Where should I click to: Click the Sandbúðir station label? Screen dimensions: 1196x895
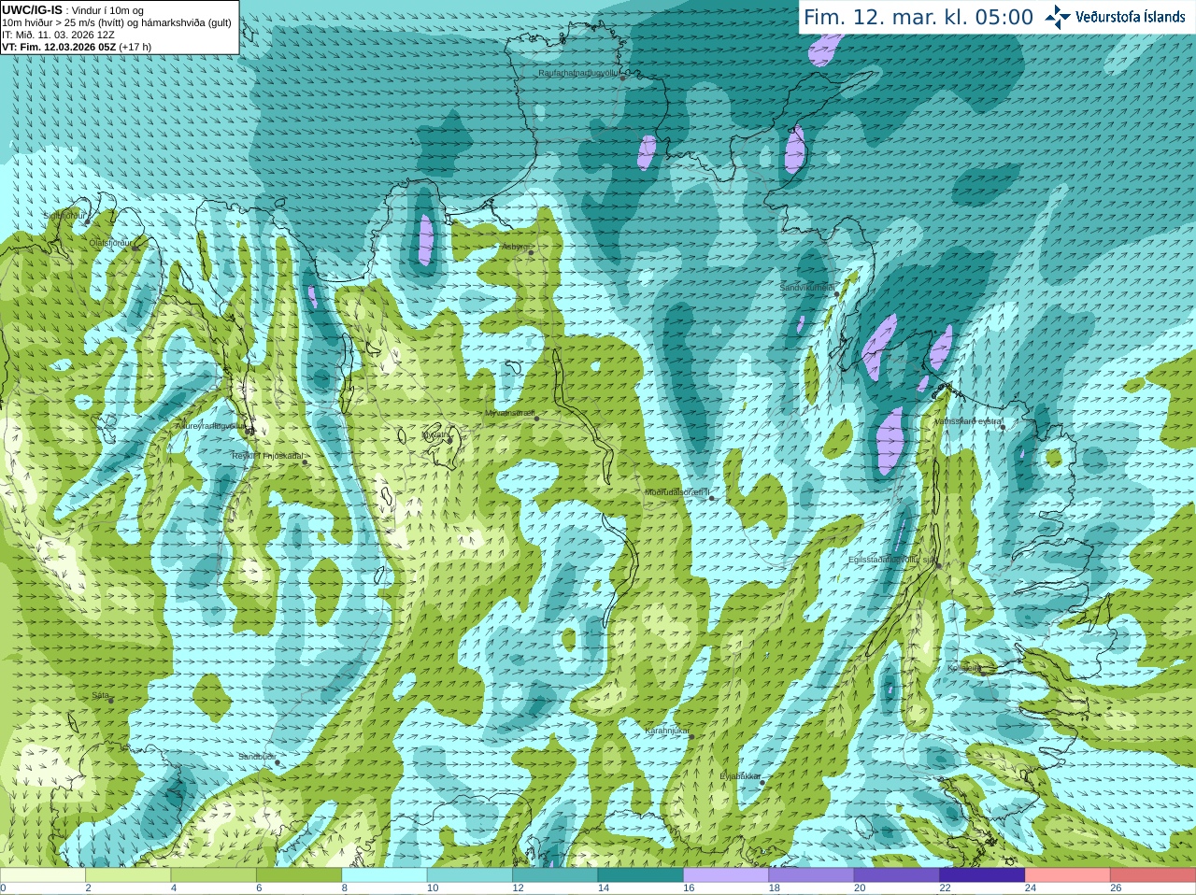(256, 757)
